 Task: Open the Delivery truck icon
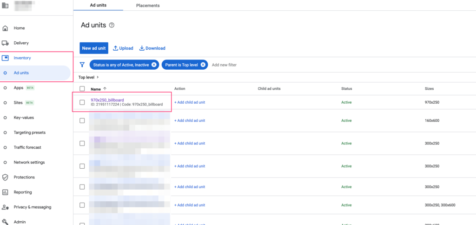click(x=5, y=43)
